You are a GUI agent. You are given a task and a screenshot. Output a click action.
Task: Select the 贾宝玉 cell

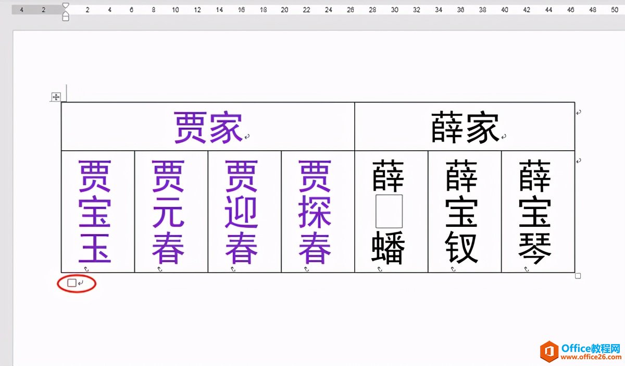(98, 212)
